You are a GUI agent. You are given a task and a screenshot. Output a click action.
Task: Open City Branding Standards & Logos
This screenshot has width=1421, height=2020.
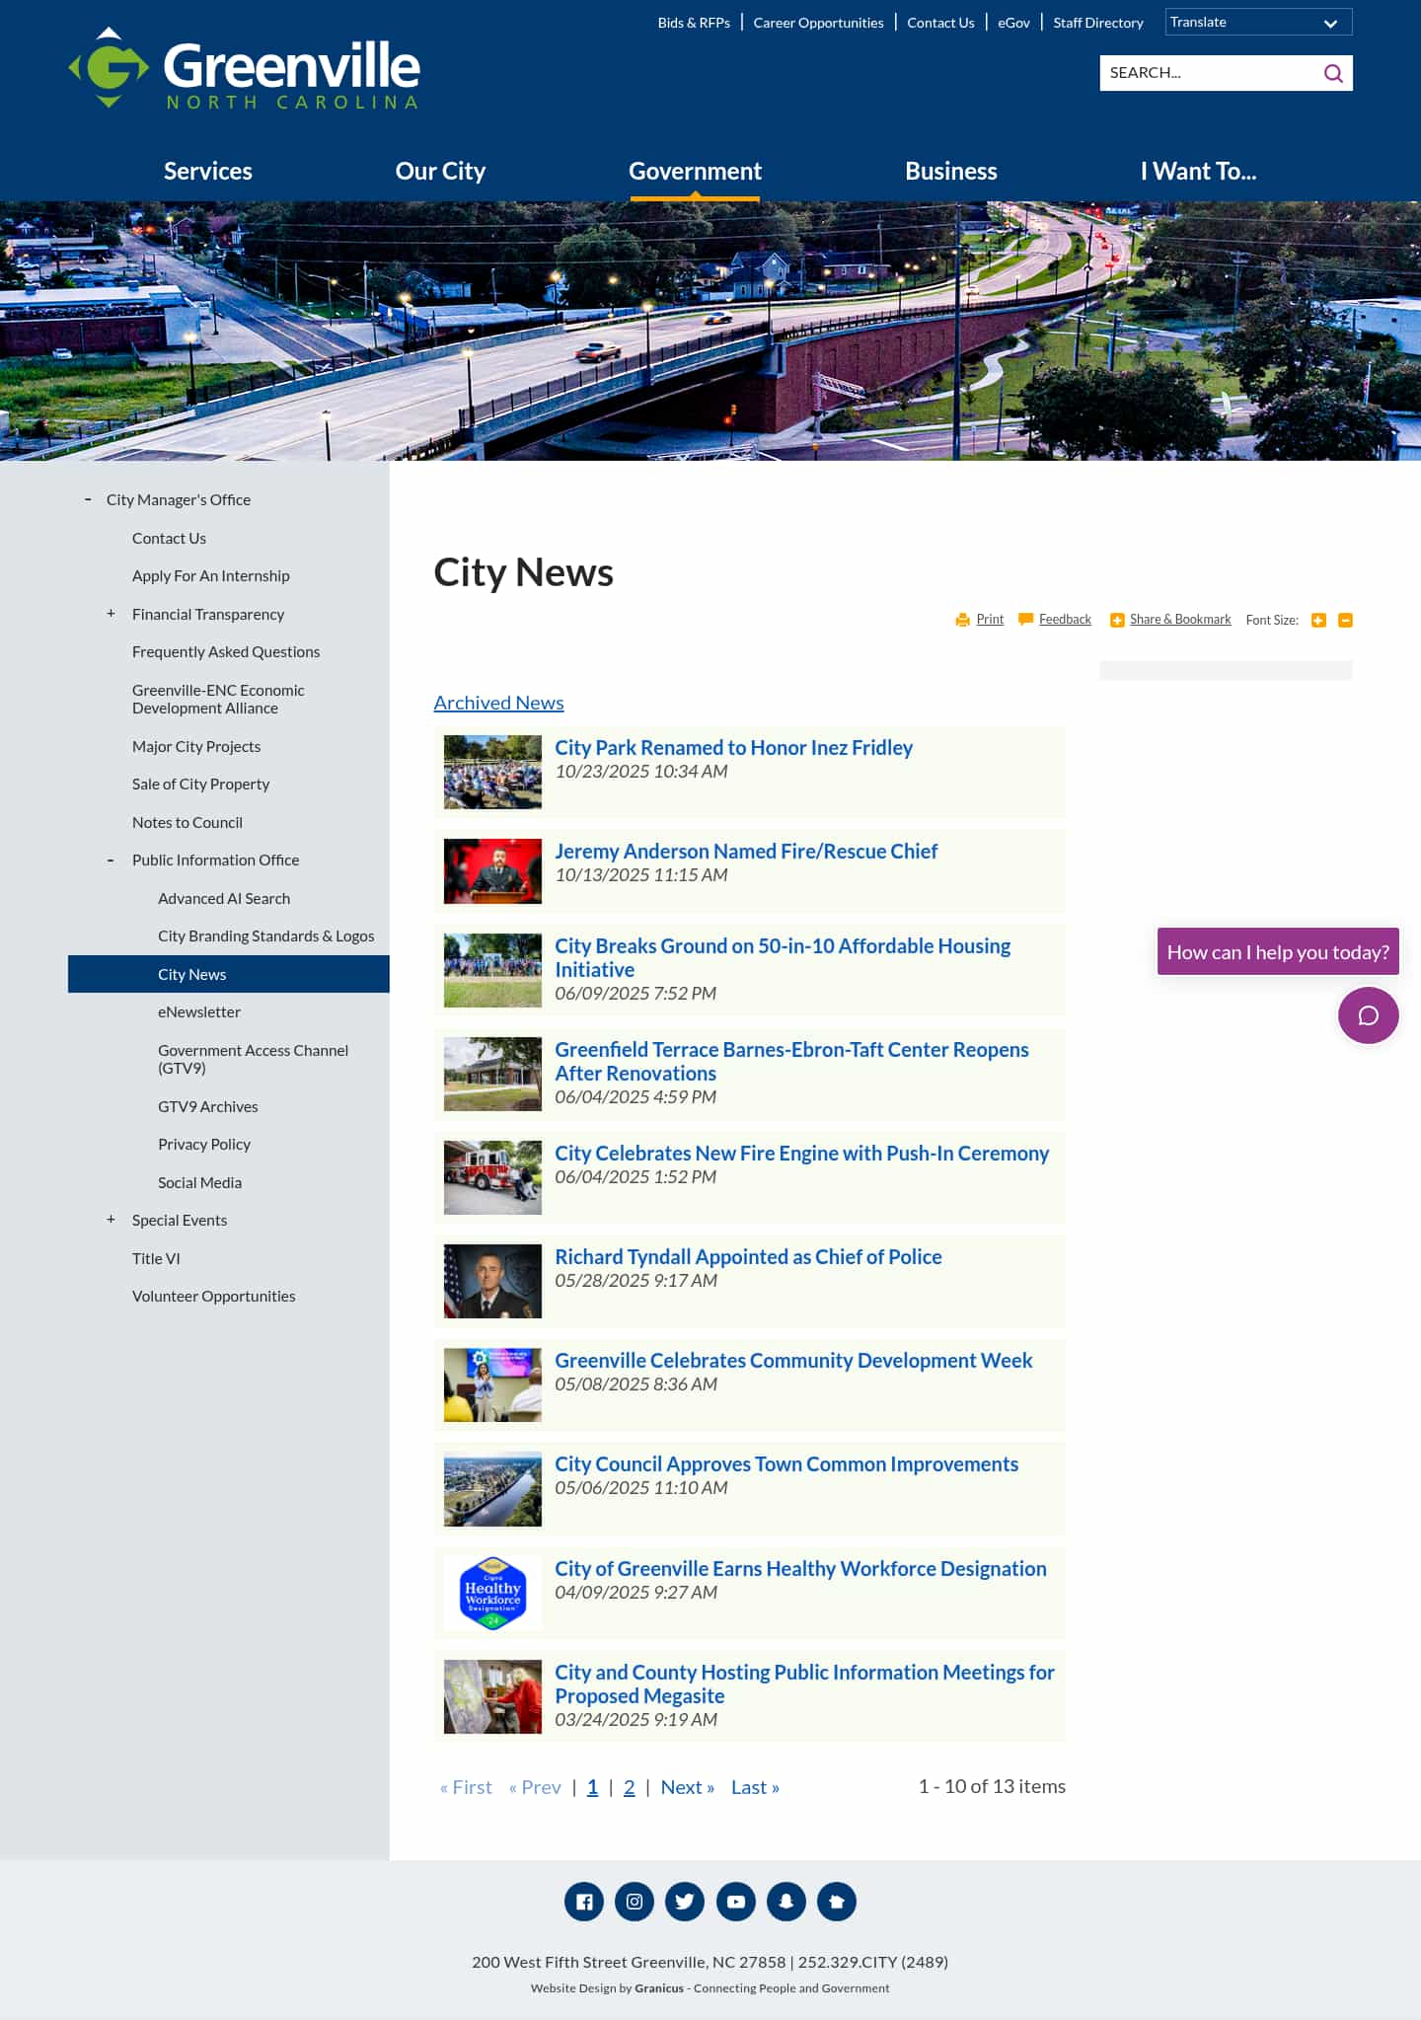click(x=266, y=935)
